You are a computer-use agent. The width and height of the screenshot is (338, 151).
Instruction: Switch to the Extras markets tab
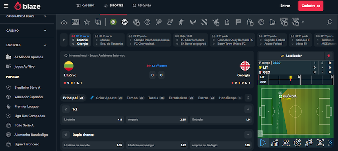pyautogui.click(x=207, y=98)
